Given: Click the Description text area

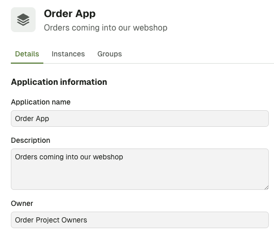Looking at the screenshot, I should pos(140,169).
